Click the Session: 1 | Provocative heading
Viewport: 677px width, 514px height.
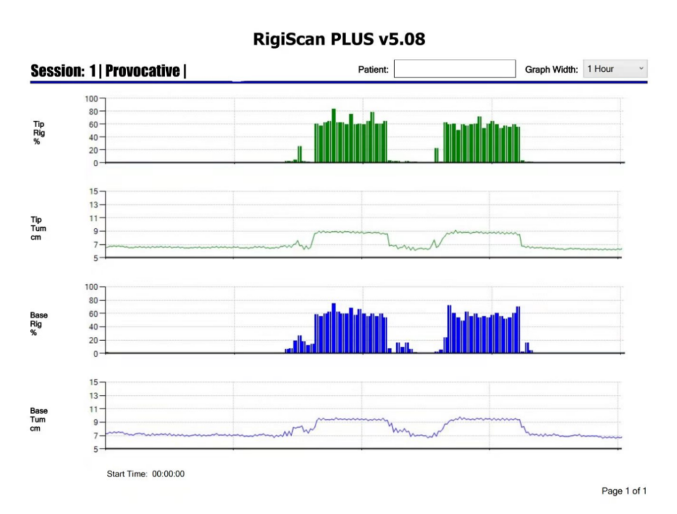[108, 70]
